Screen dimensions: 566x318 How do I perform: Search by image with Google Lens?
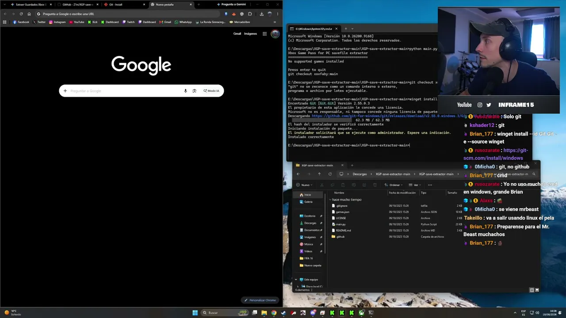(194, 91)
